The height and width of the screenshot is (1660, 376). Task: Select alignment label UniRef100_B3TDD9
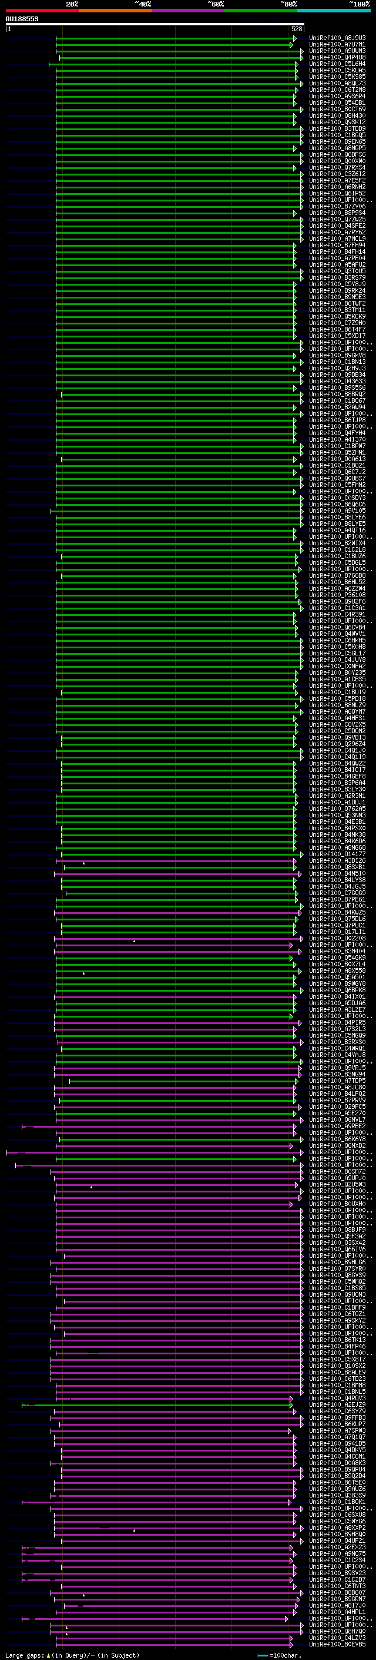point(337,128)
